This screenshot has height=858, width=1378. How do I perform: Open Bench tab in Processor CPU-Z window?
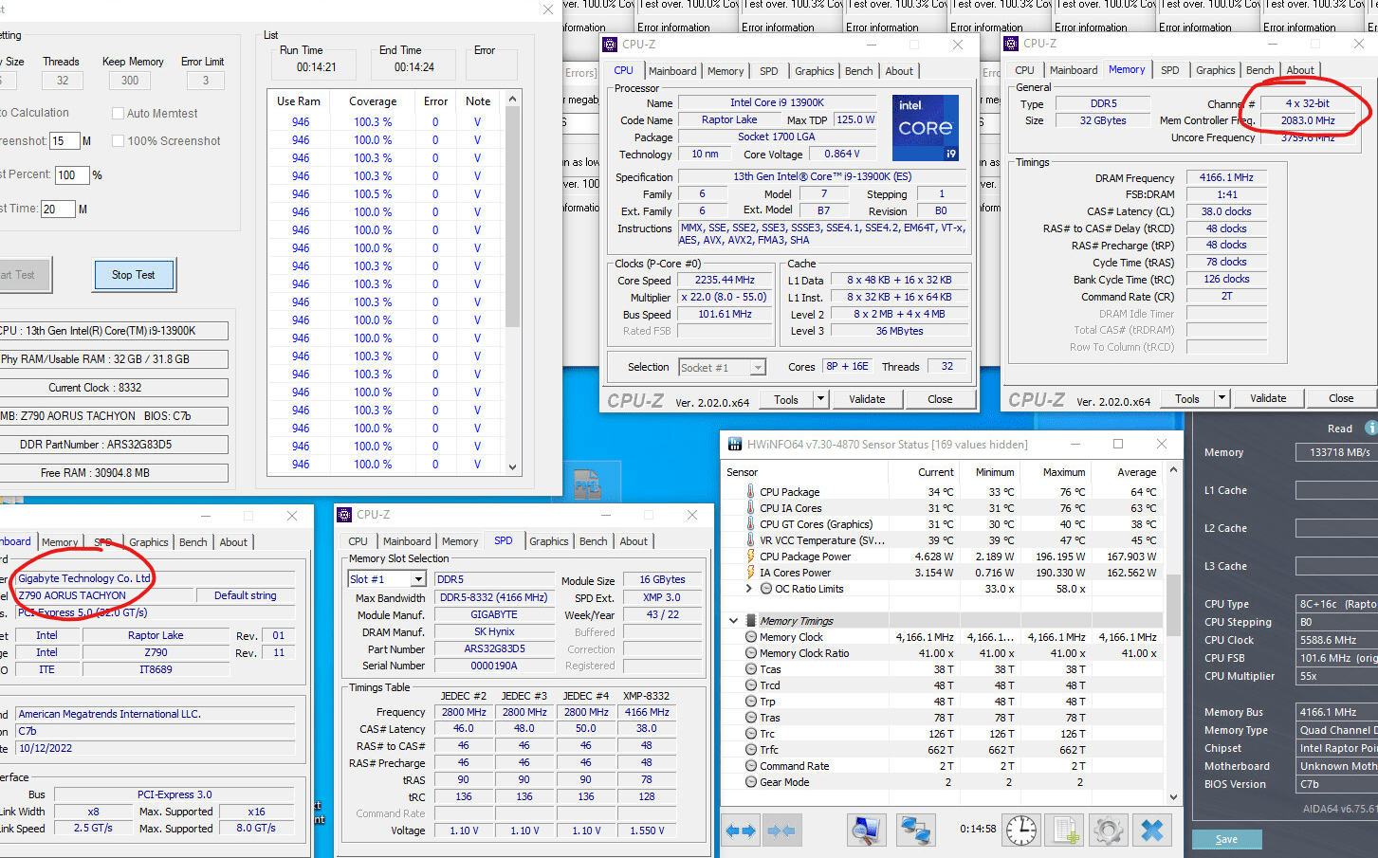859,71
